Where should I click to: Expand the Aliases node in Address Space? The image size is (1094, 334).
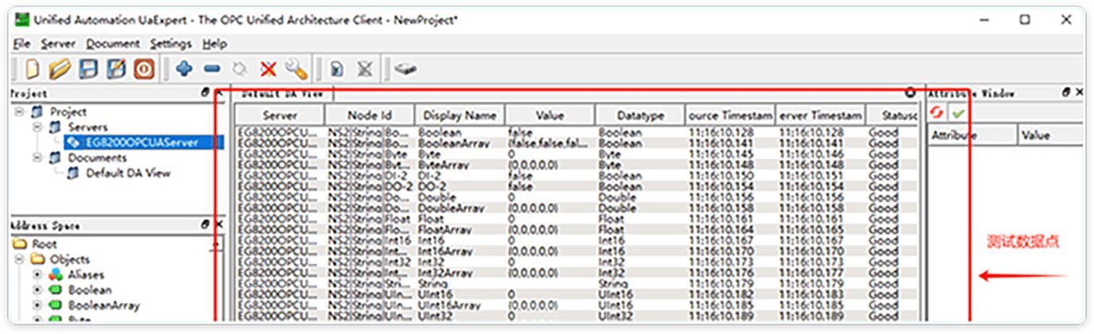click(x=37, y=275)
